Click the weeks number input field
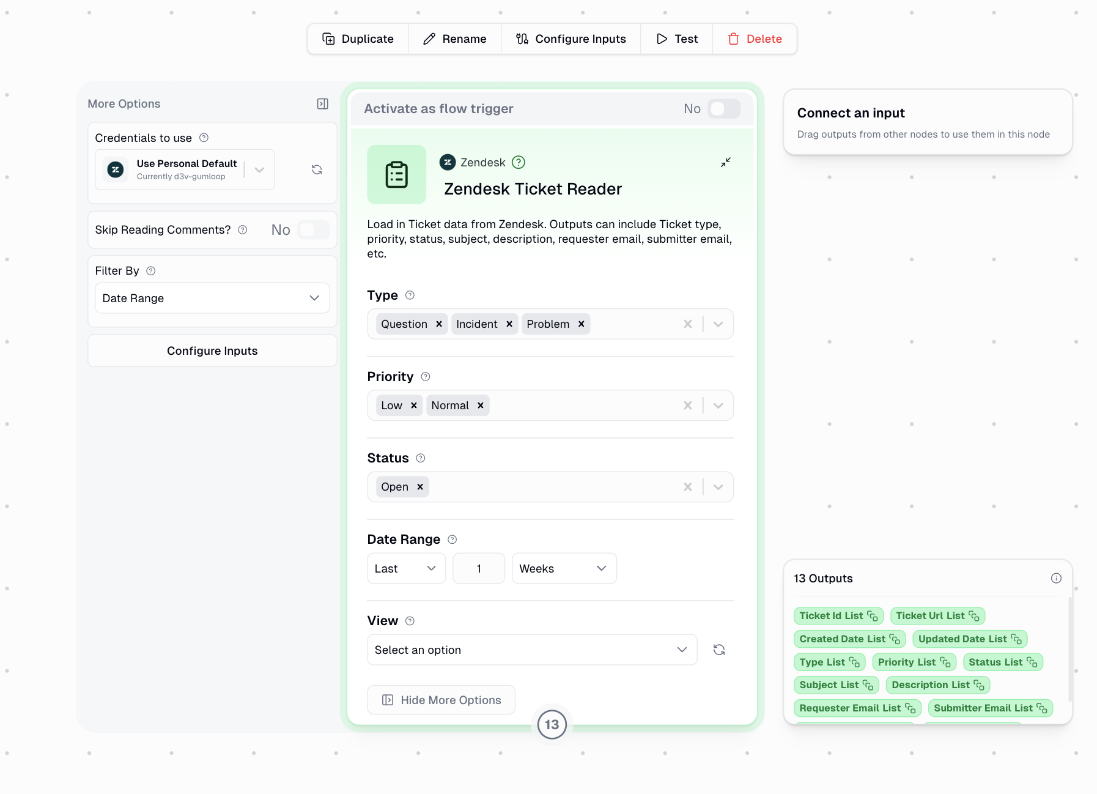Image resolution: width=1097 pixels, height=794 pixels. click(479, 568)
